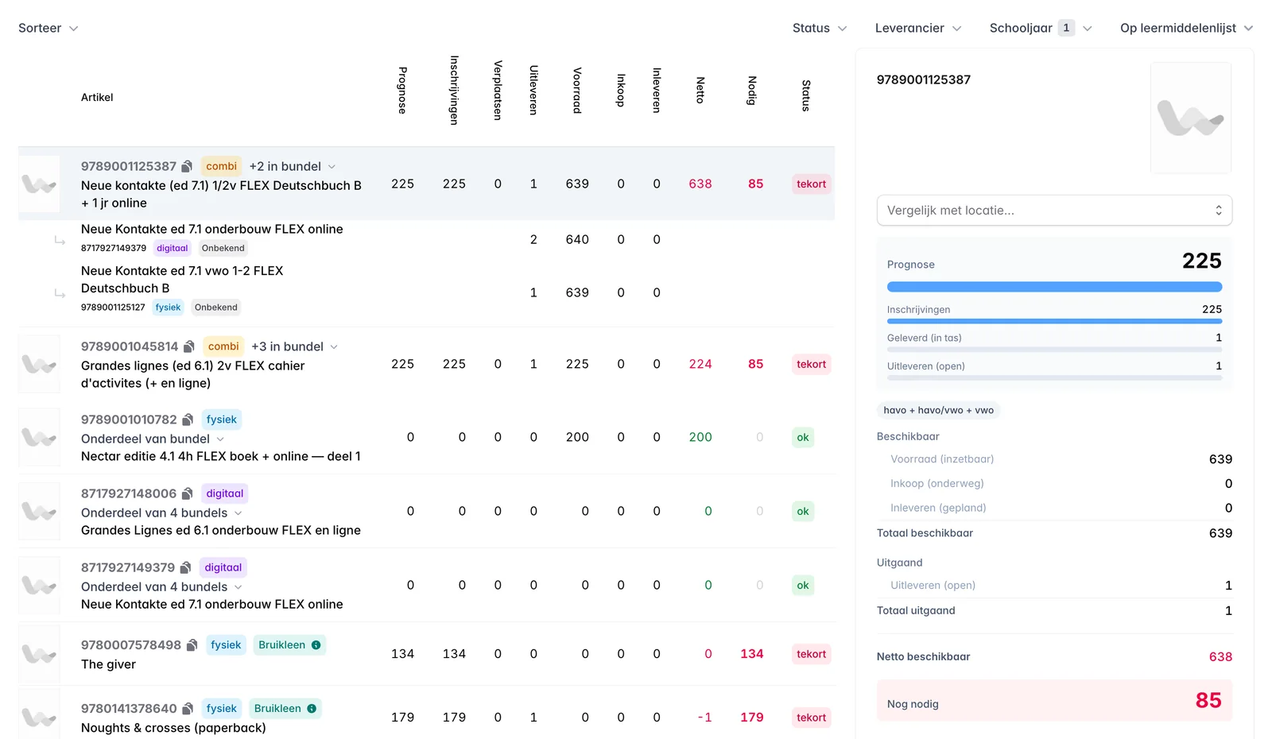Sort by the Nodig column header
This screenshot has height=739, width=1272.
click(x=752, y=91)
